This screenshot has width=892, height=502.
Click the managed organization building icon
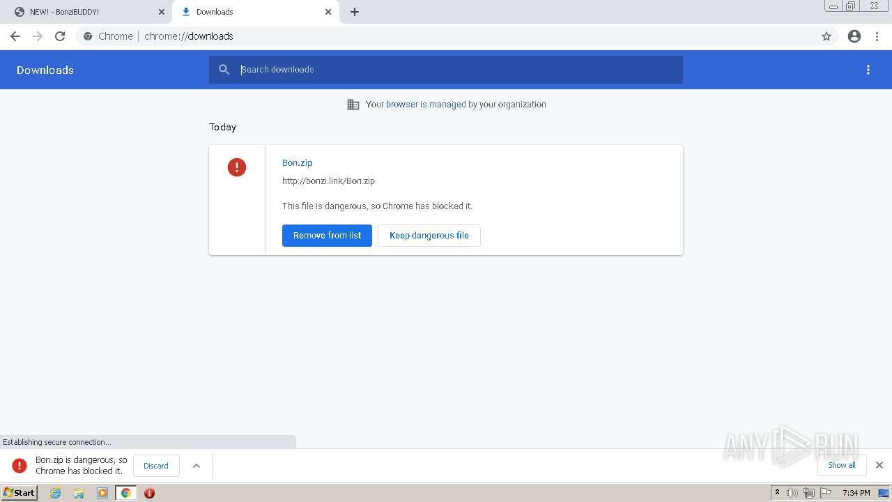click(353, 105)
